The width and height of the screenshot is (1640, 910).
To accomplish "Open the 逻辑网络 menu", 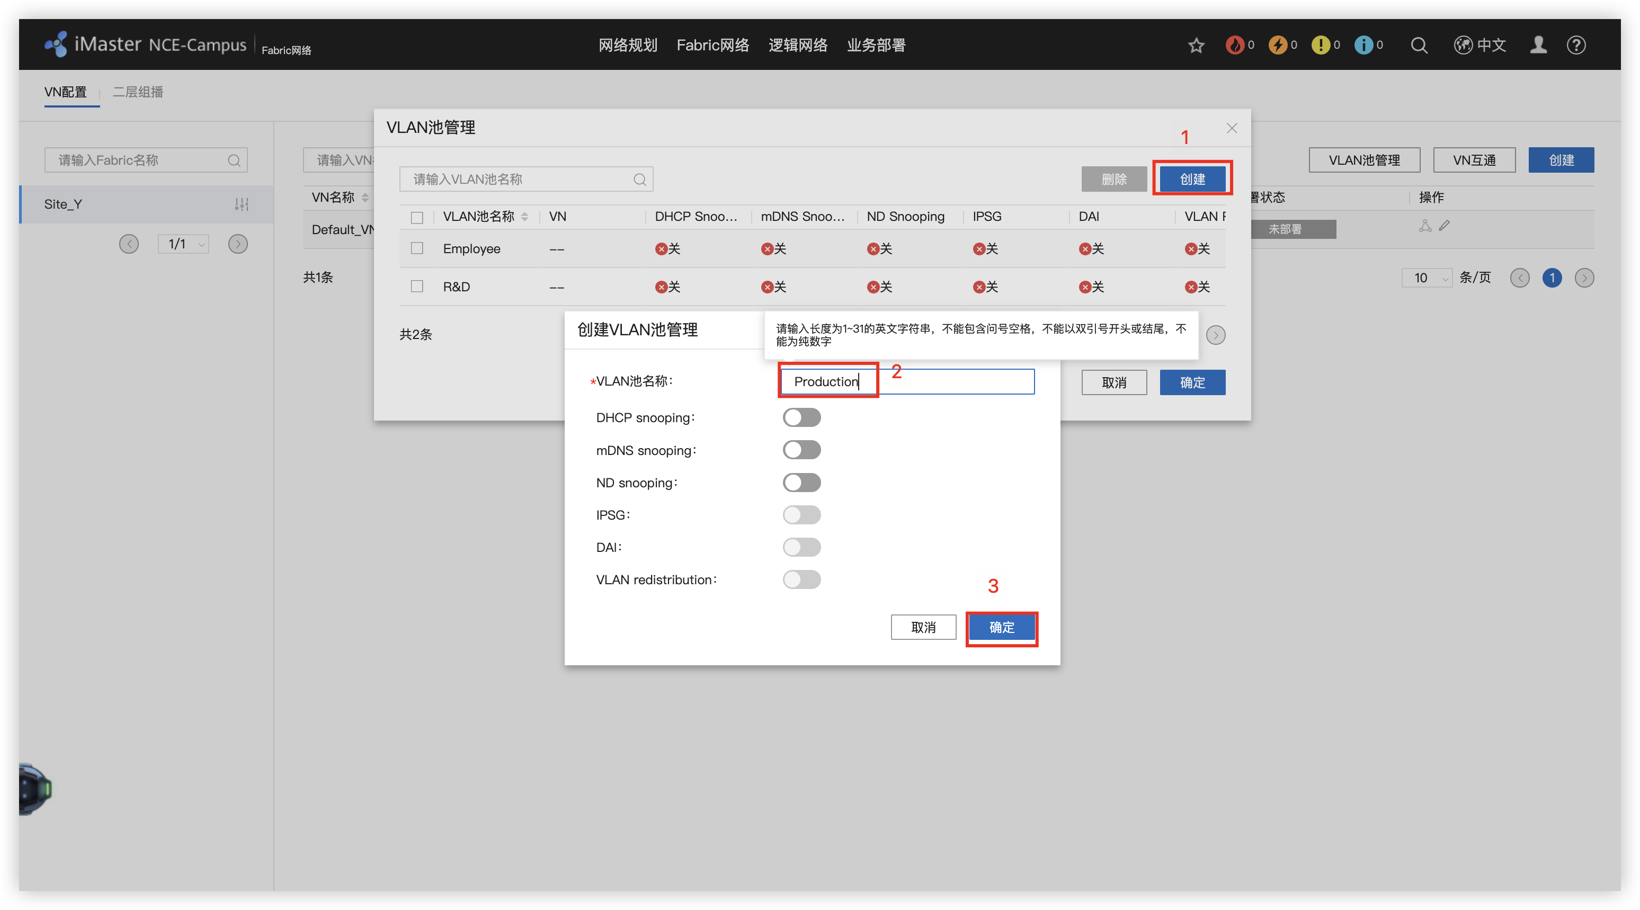I will point(797,45).
